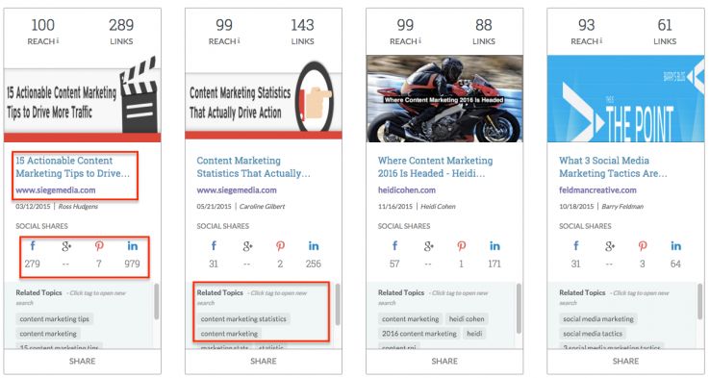Image resolution: width=710 pixels, height=378 pixels.
Task: Select the 'heidi cohen' related topic tag
Action: click(x=467, y=319)
